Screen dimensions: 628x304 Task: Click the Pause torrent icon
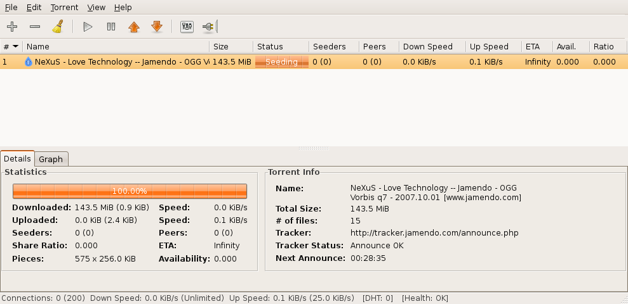click(111, 27)
